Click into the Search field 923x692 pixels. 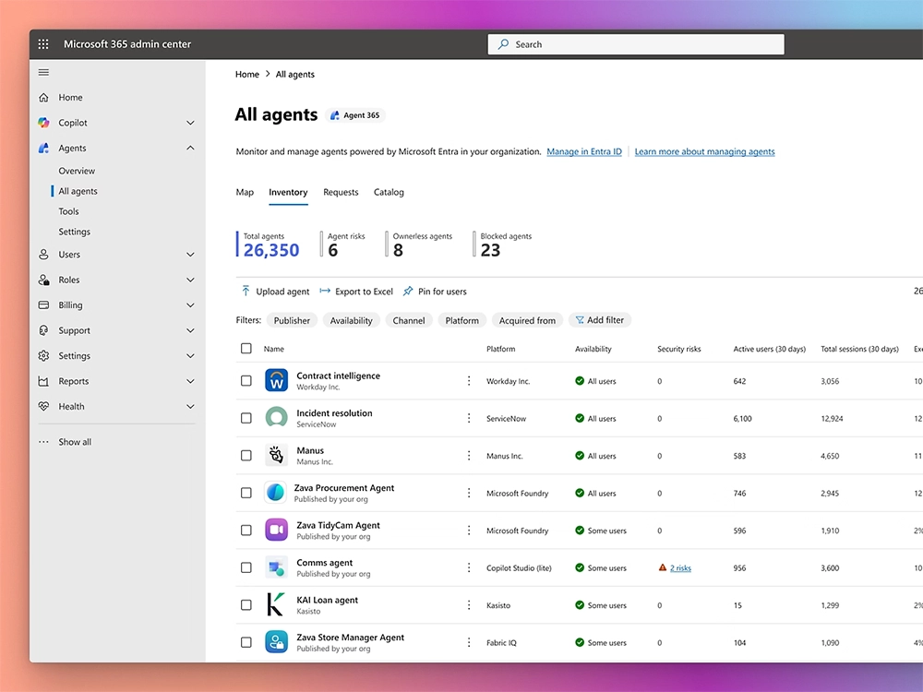point(636,44)
